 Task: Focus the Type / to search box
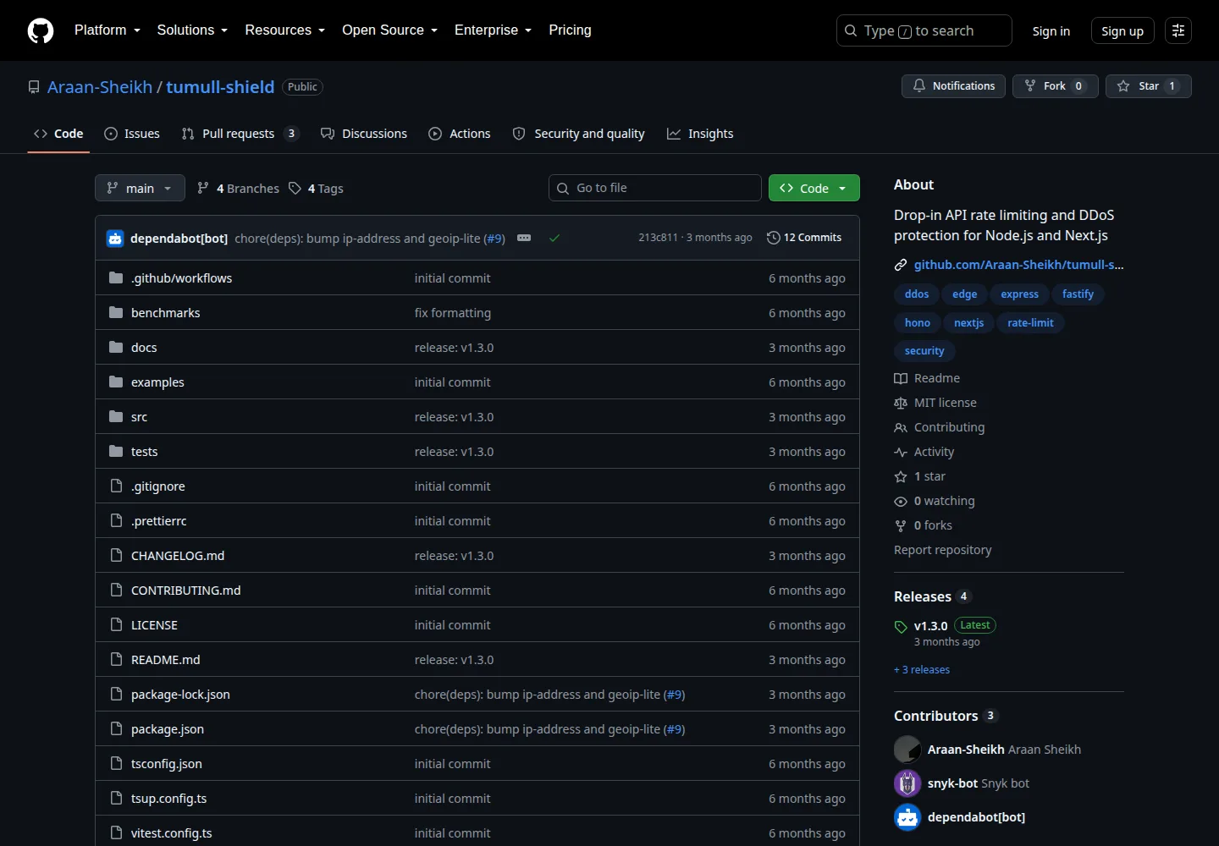pyautogui.click(x=924, y=30)
